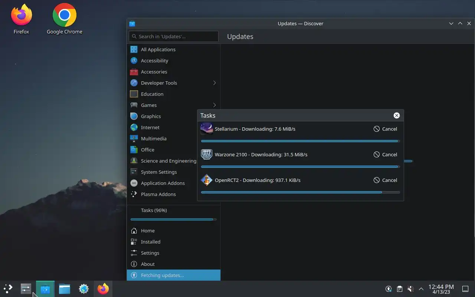Select the Multimedia category icon
The image size is (475, 297).
(x=134, y=138)
